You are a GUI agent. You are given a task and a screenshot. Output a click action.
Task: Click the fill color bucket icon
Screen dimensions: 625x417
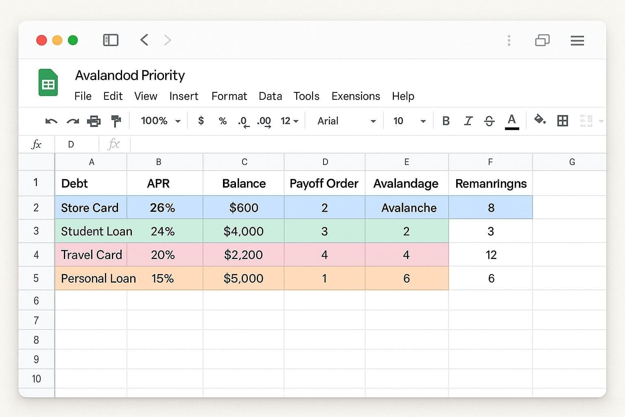pos(540,120)
